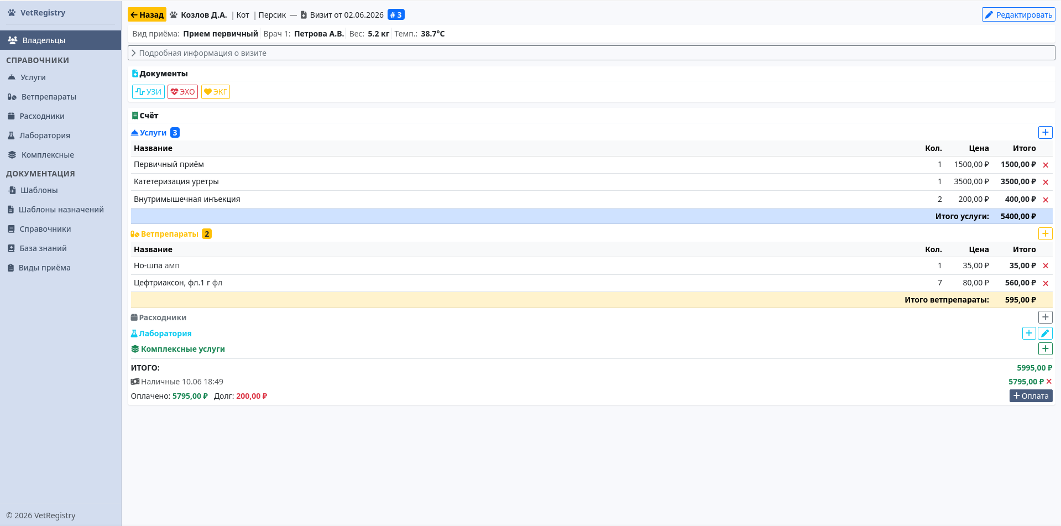The height and width of the screenshot is (526, 1061).
Task: Click the Услуги bell section icon
Action: [134, 133]
